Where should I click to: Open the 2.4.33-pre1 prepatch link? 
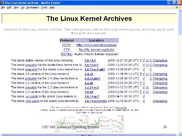(x=93, y=79)
